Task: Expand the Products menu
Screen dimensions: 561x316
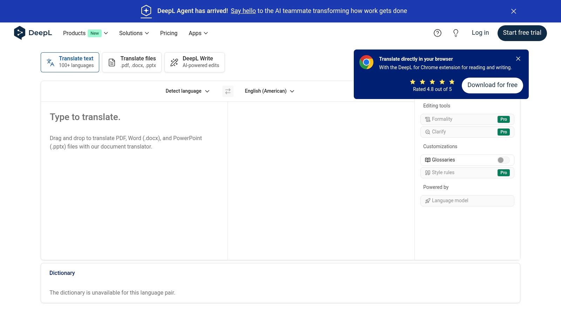Action: coord(86,33)
